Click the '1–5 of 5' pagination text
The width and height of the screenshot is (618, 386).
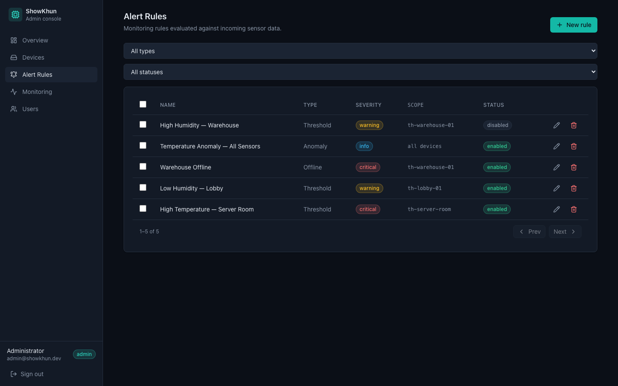coord(149,232)
